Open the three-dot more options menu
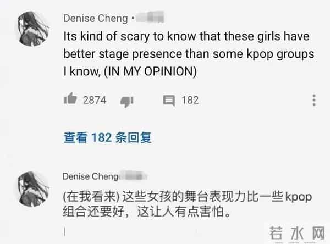 314,100
